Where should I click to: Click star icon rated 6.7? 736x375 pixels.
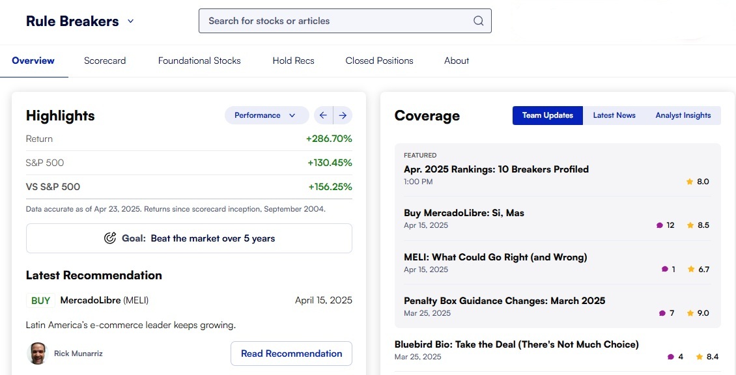691,270
